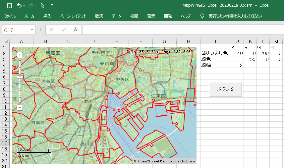Click the Lat/Lng coordinate readout
Image resolution: width=284 pixels, height=168 pixels.
[160, 52]
